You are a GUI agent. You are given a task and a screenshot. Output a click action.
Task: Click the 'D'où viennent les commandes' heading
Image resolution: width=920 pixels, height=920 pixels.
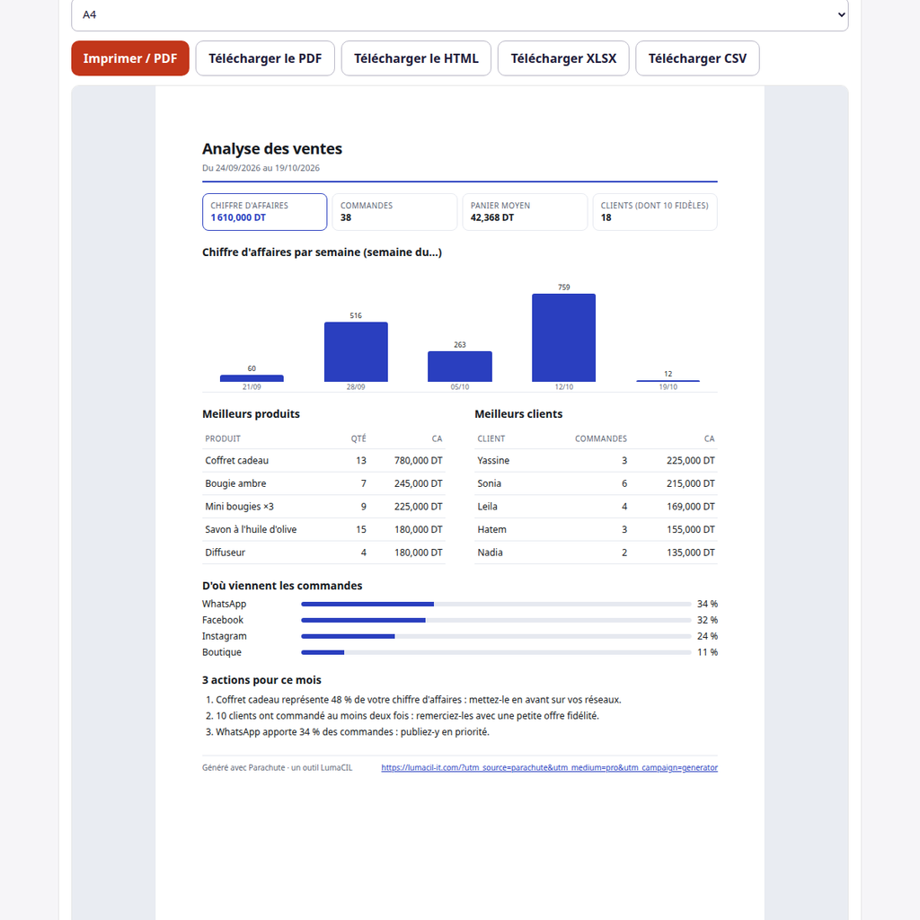[x=282, y=586]
